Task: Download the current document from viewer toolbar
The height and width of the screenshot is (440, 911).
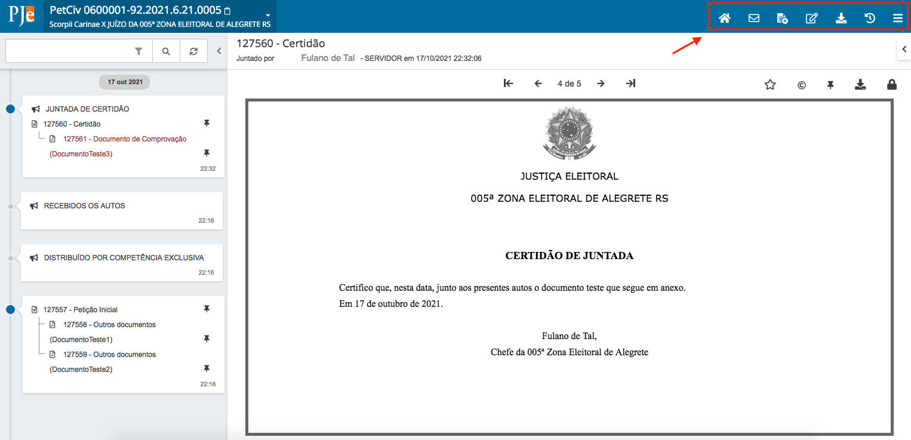Action: tap(860, 85)
